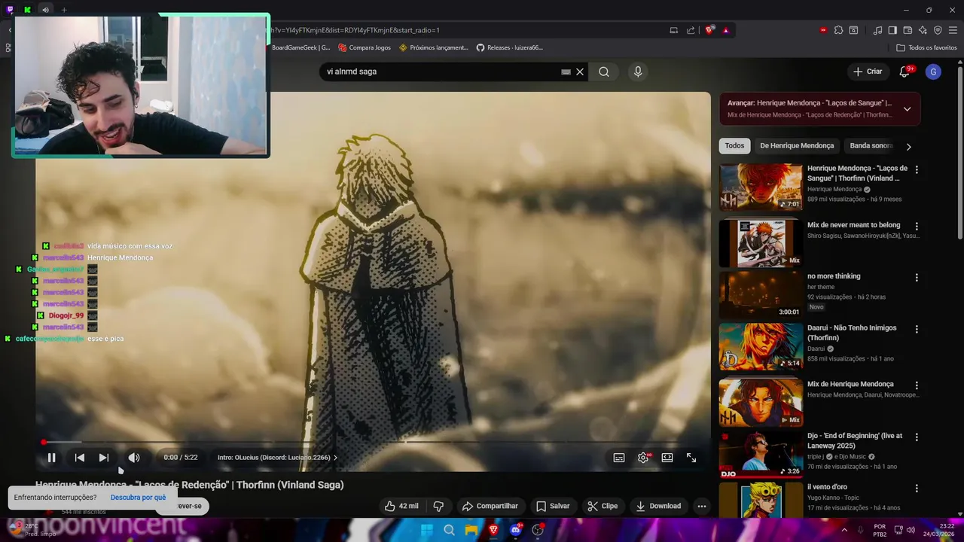Select the Todos filter chip
This screenshot has height=542, width=964.
[x=734, y=146]
